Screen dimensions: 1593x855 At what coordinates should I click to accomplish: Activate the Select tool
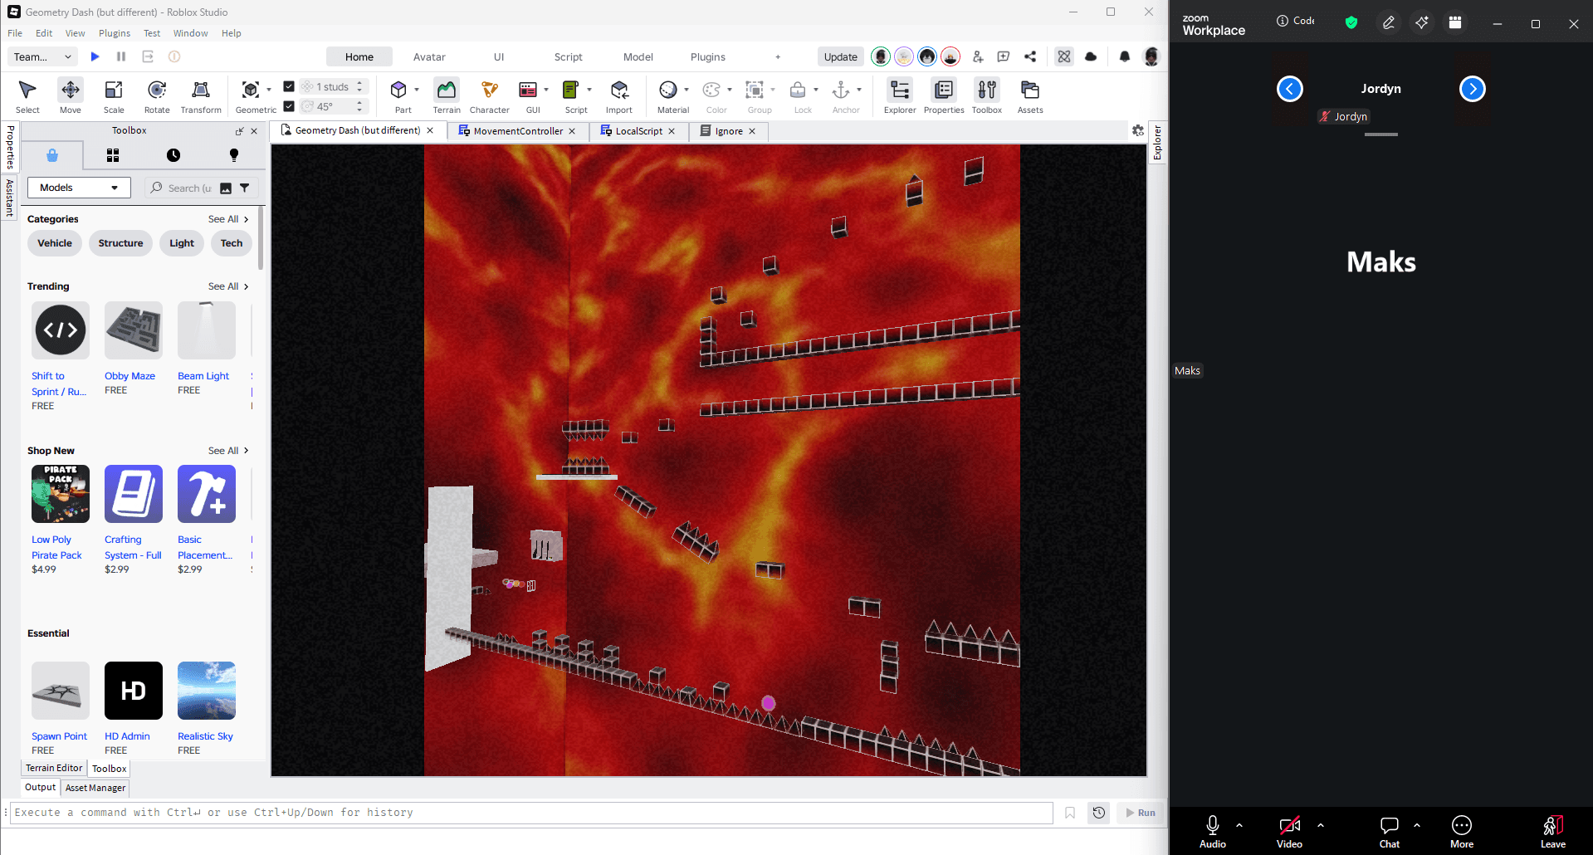[27, 95]
